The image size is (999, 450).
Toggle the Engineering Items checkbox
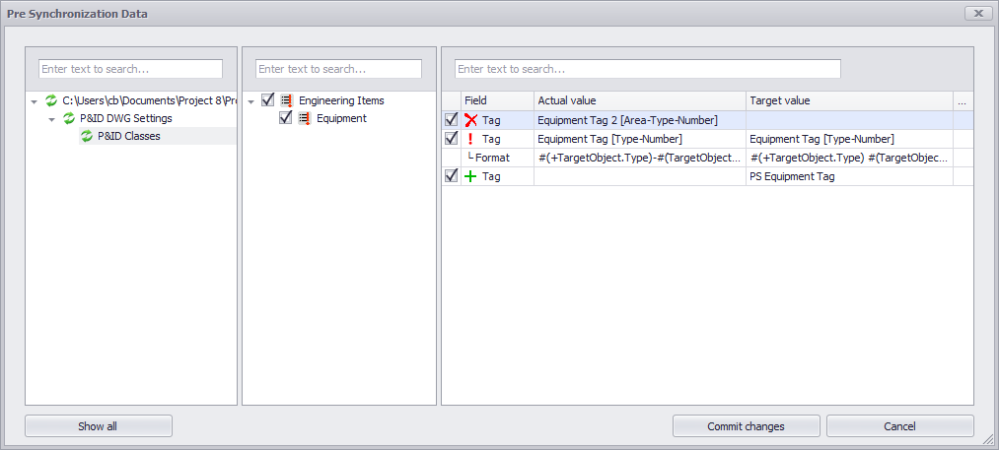pyautogui.click(x=268, y=99)
